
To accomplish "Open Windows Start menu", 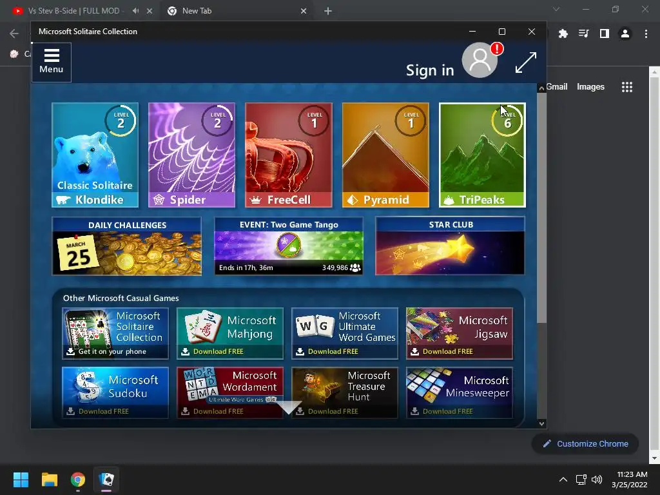I will (21, 480).
